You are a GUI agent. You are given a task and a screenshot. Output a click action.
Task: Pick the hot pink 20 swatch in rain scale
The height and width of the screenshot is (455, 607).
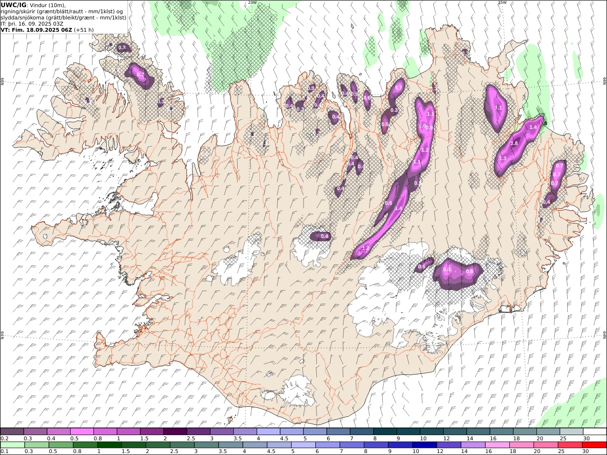[x=545, y=445]
